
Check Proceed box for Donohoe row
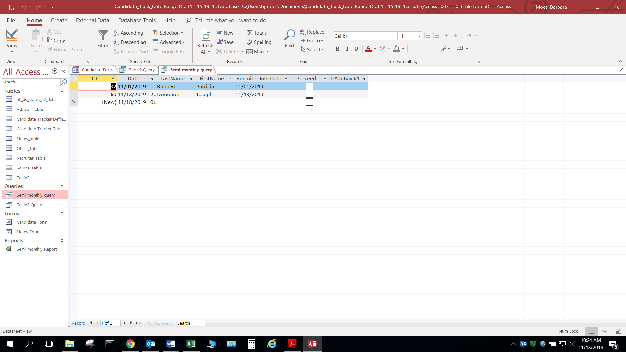click(309, 94)
